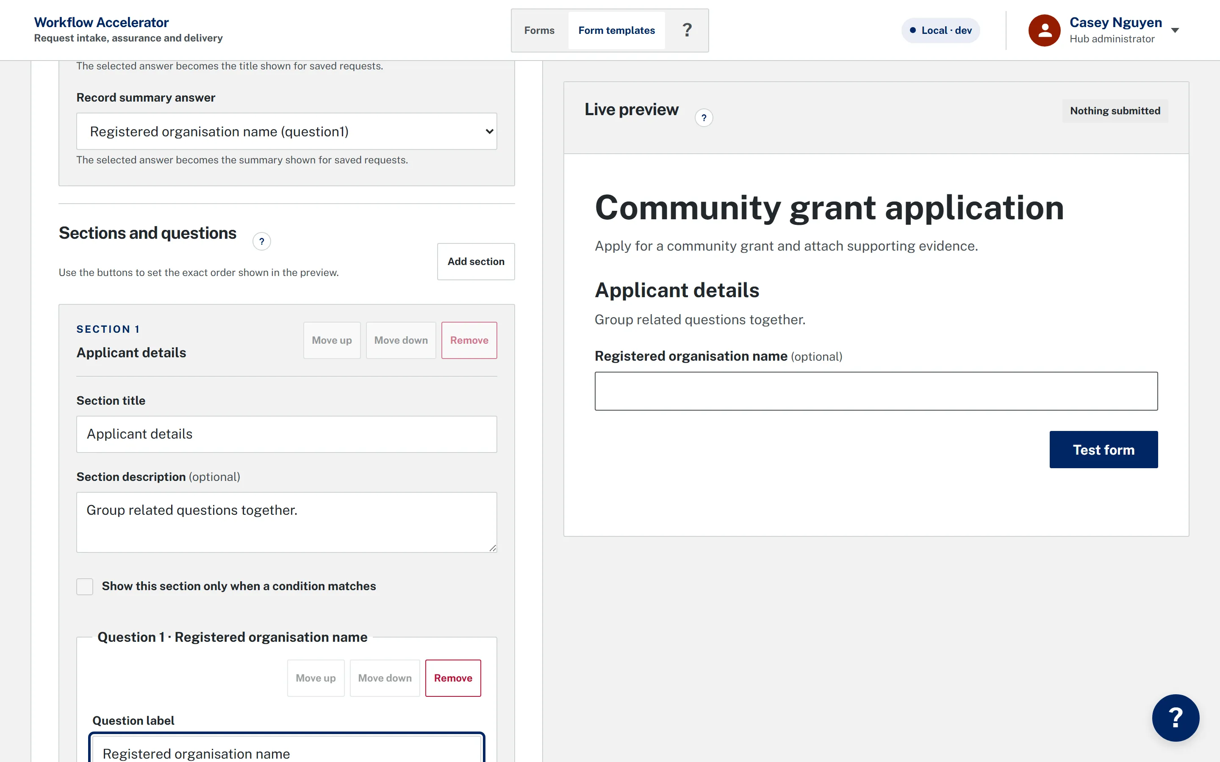
Task: Enable show section only when condition matches
Action: (x=85, y=586)
